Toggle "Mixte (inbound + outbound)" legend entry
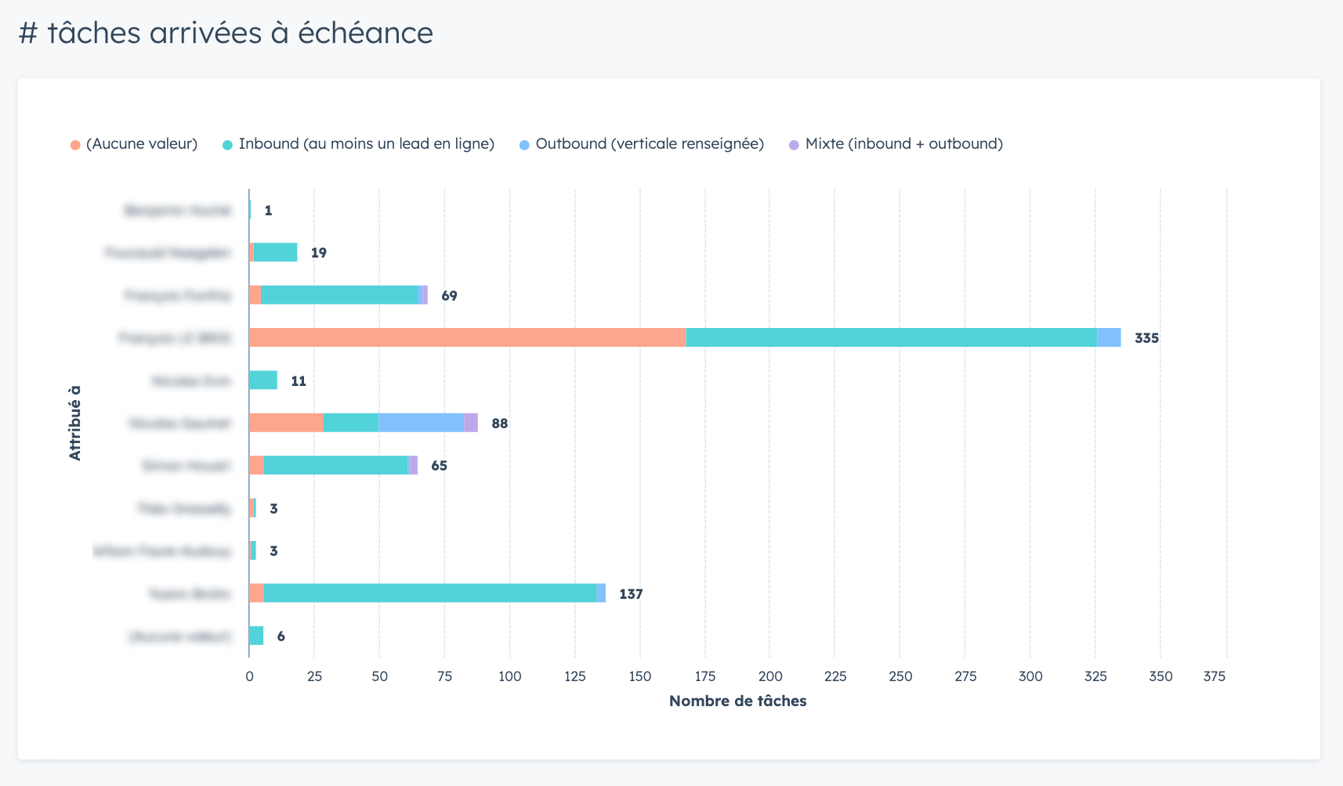Viewport: 1343px width, 786px height. pyautogui.click(x=903, y=144)
